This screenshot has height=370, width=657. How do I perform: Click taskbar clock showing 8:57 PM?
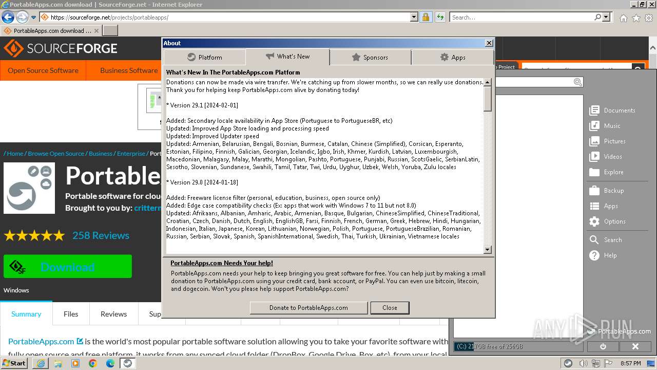[630, 363]
